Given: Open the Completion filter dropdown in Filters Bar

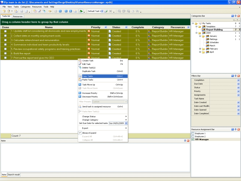Looking at the screenshot, I should (238, 80).
